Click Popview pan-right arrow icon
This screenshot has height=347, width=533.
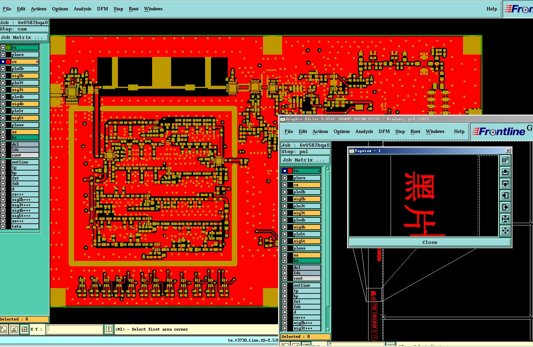coord(505,207)
